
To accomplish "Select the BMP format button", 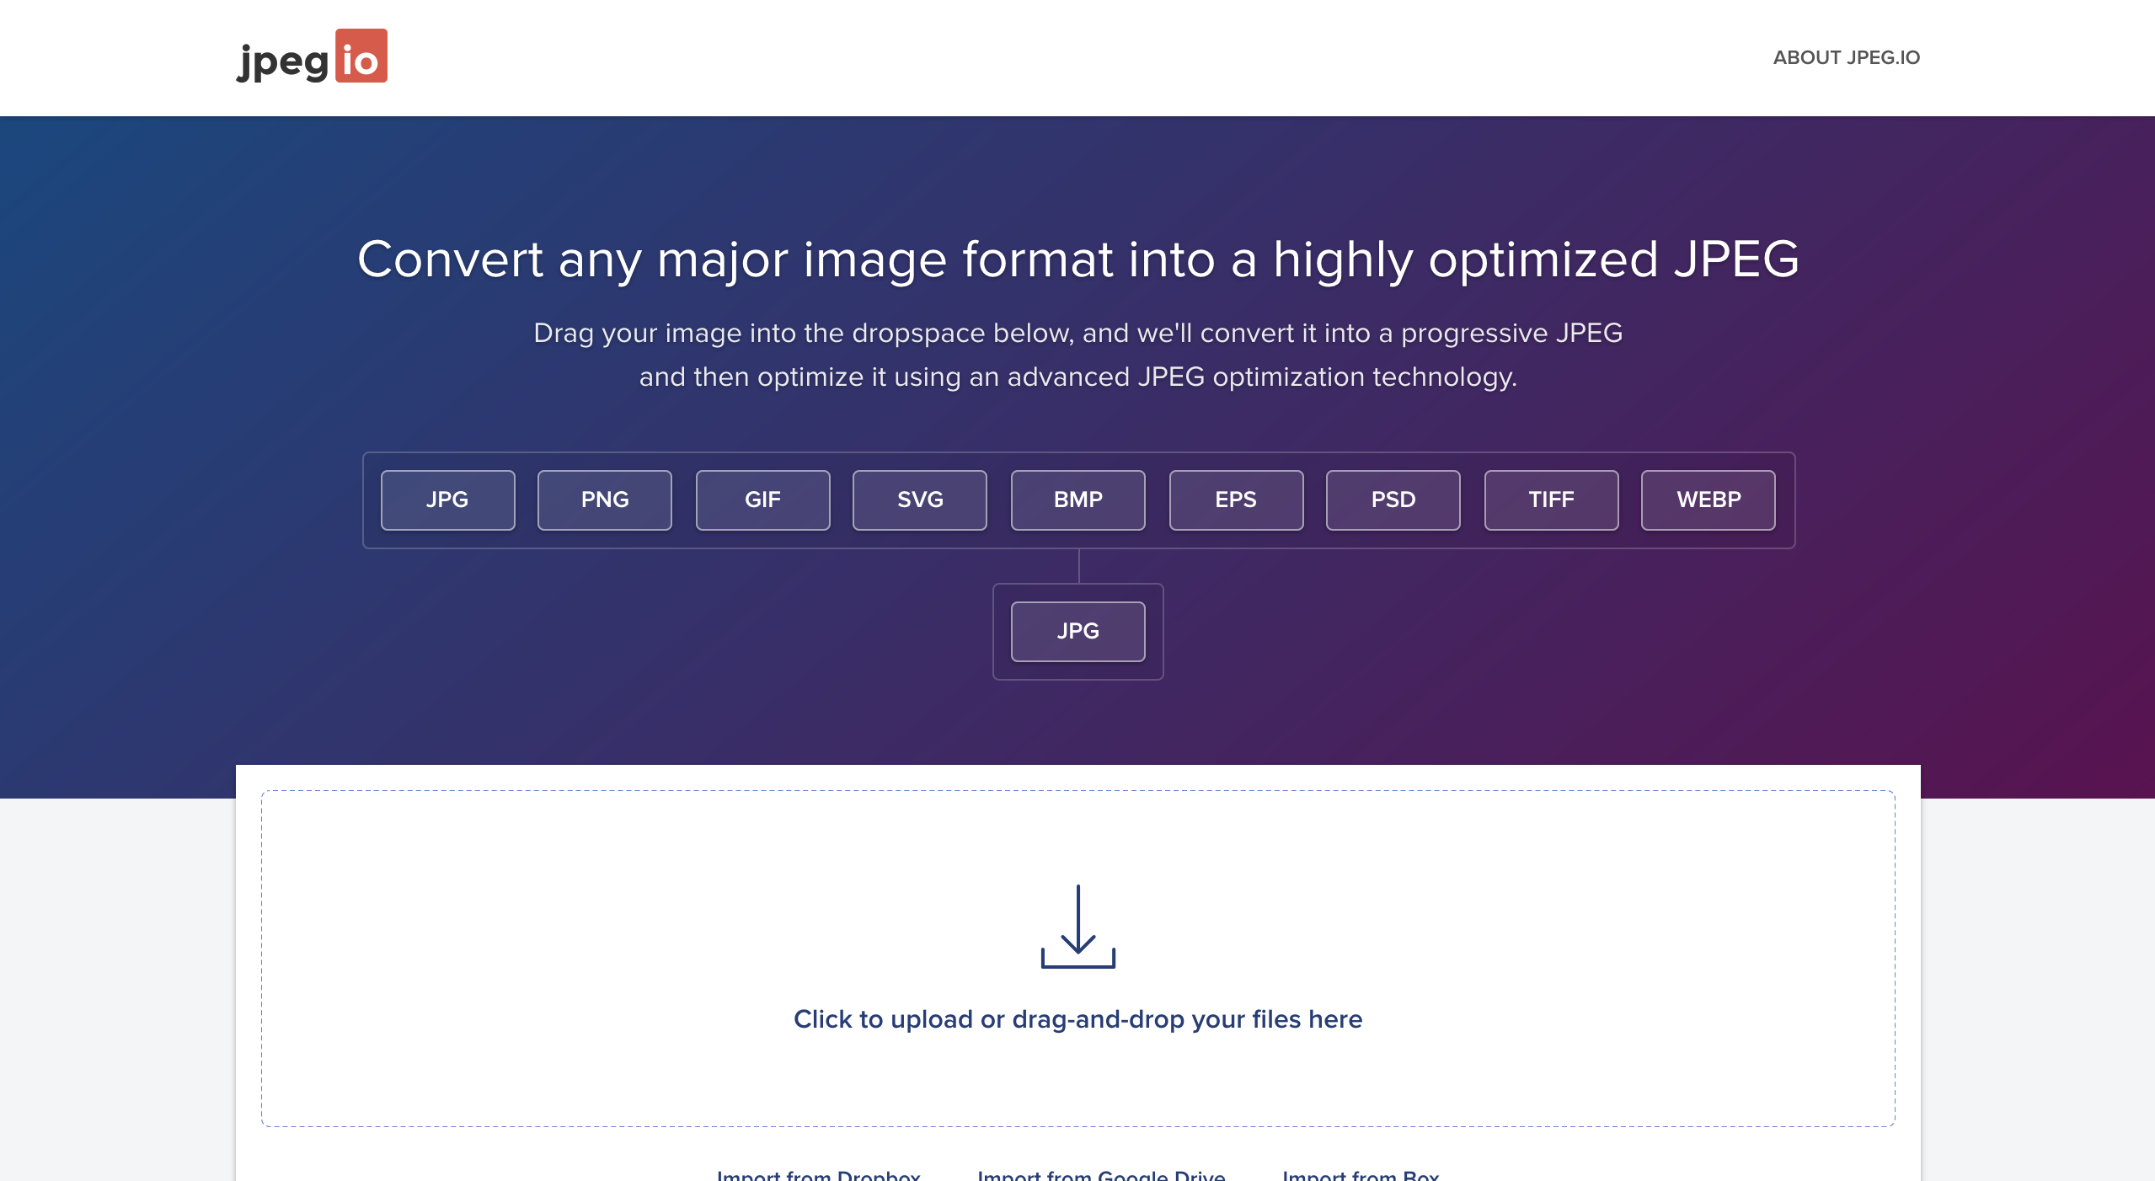I will [x=1077, y=500].
